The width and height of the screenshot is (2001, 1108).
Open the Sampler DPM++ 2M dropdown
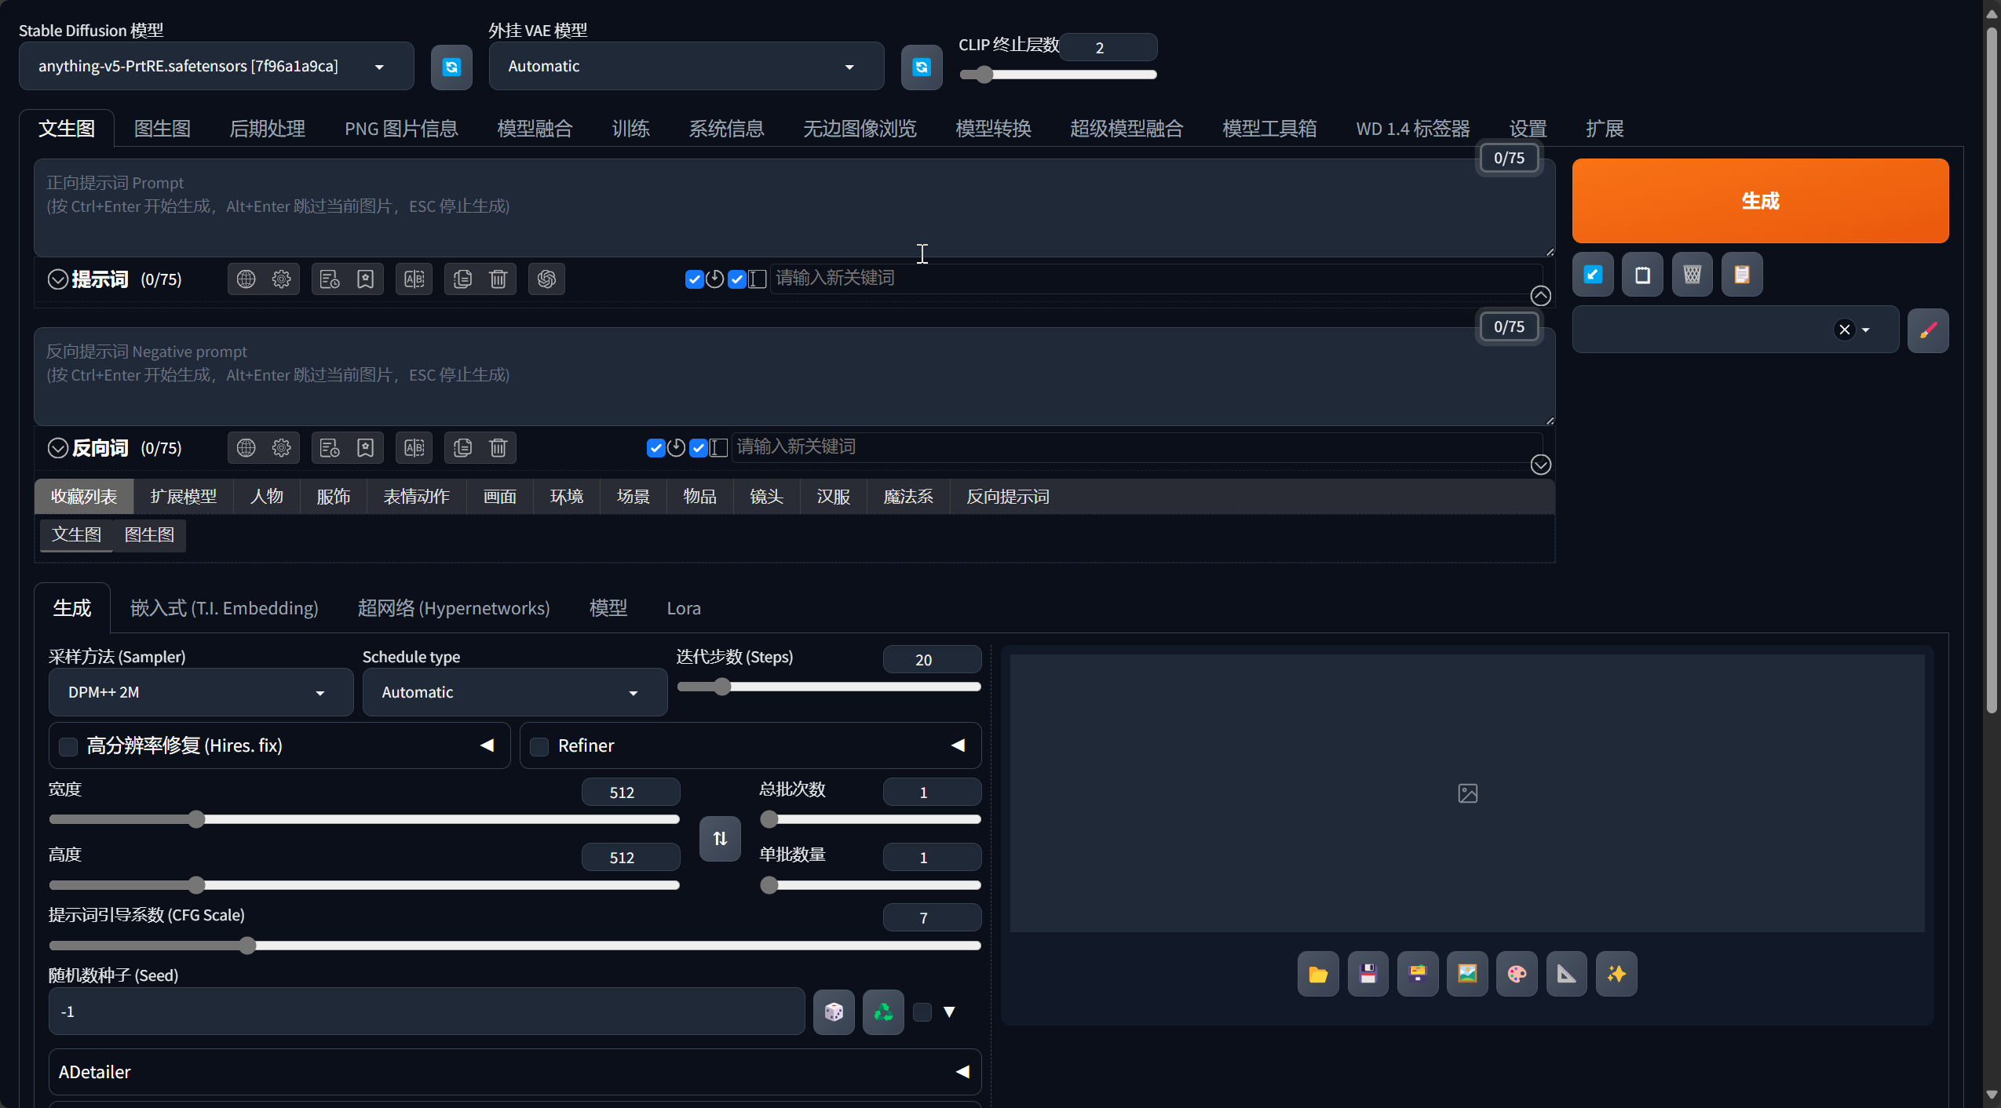201,693
